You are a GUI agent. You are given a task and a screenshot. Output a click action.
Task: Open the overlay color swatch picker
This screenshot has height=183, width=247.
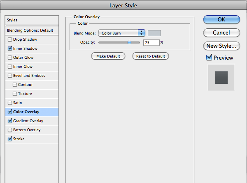coord(154,33)
